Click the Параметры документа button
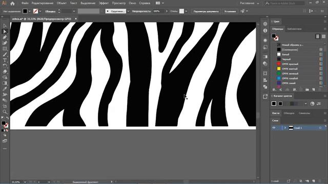328x184 pixels. coord(206,11)
